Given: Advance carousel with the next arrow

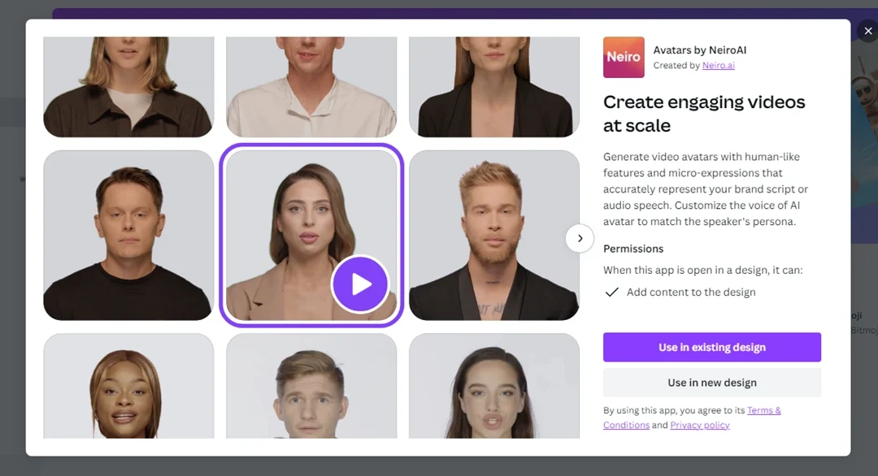Looking at the screenshot, I should click(x=580, y=238).
